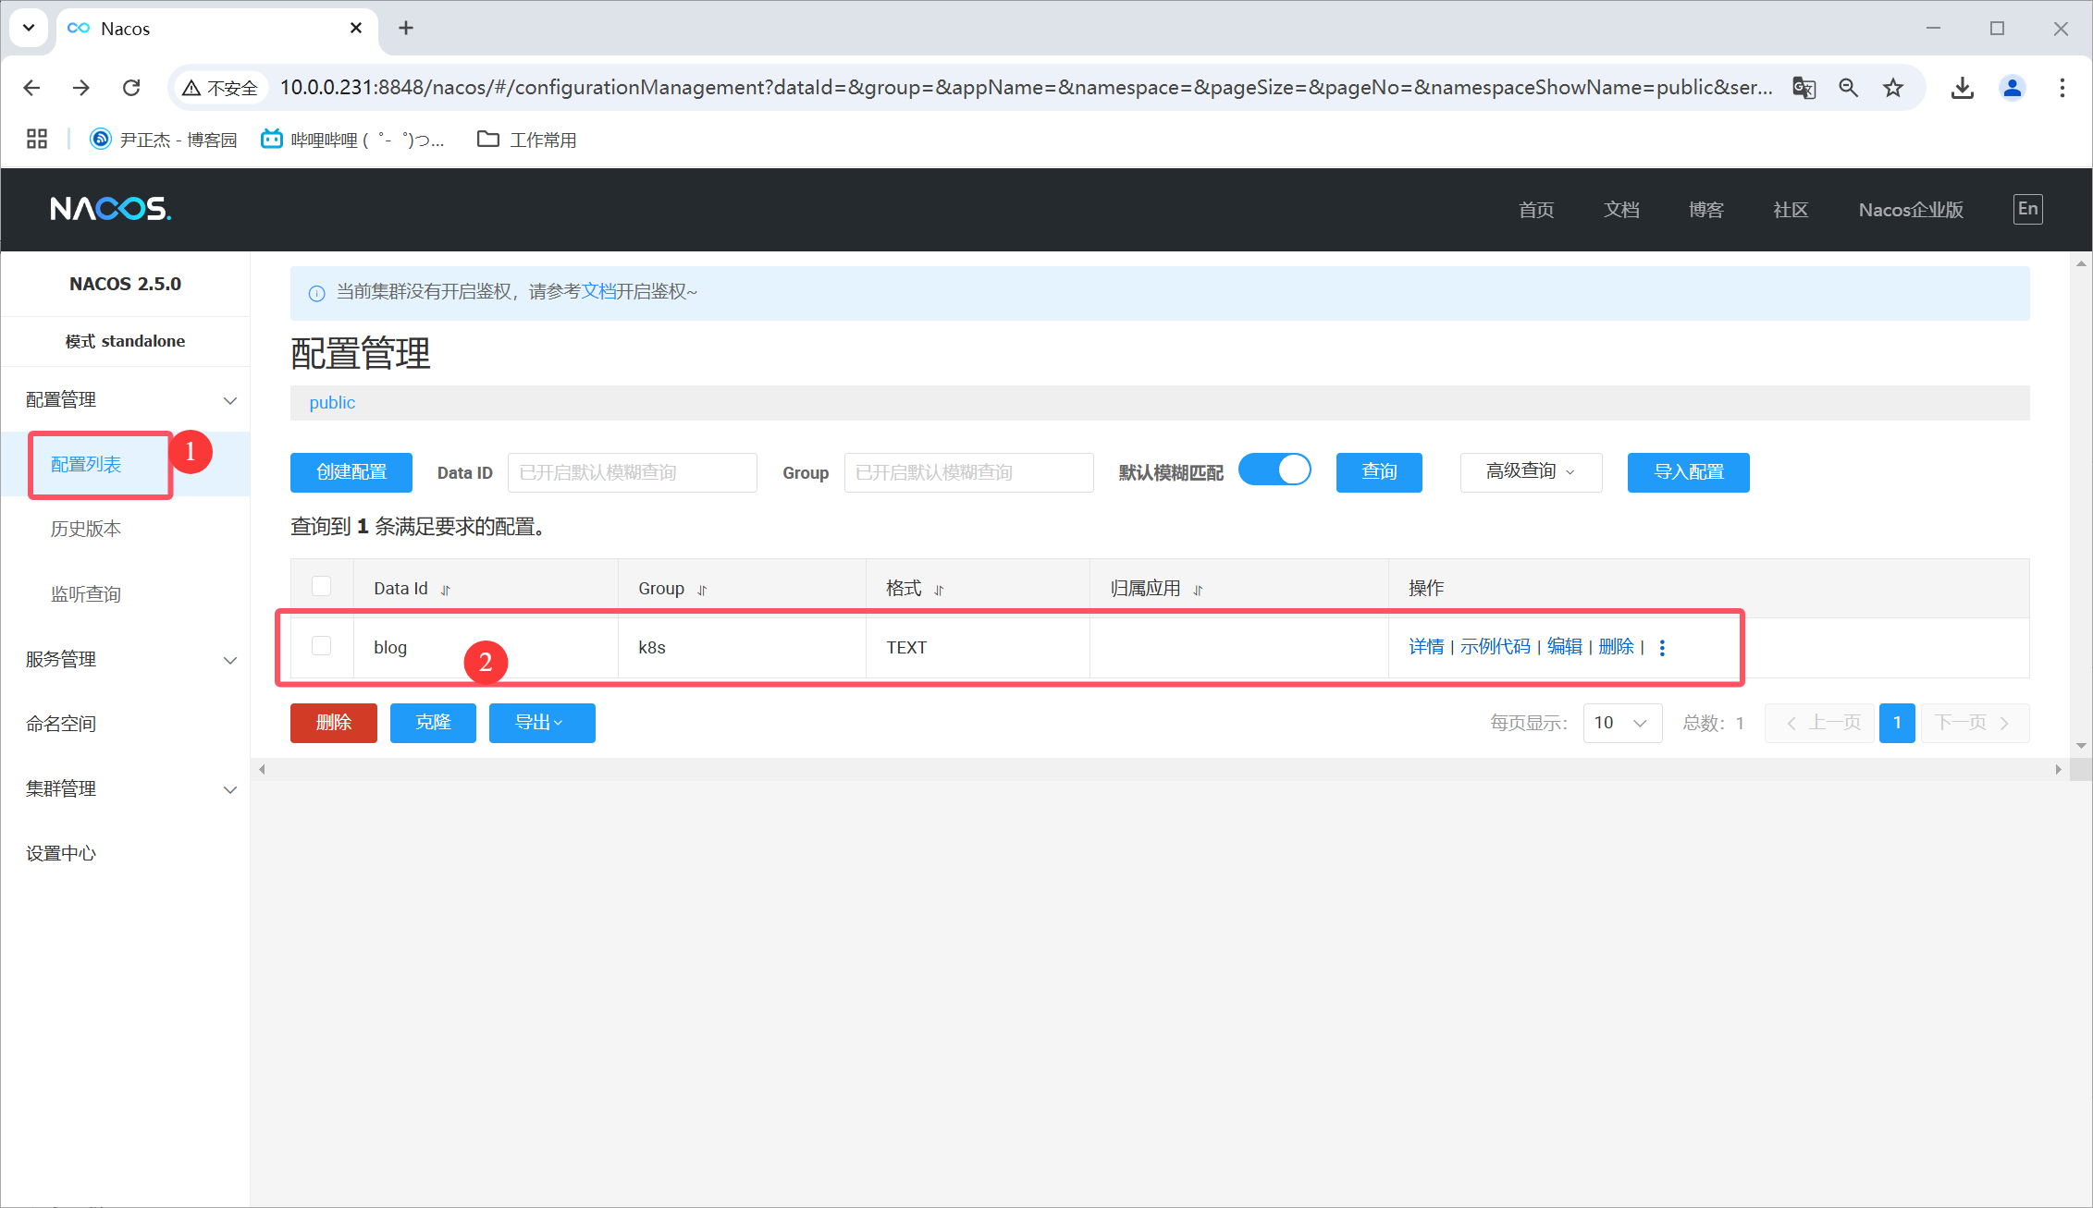Sort table by Group column icon
This screenshot has width=2093, height=1208.
coord(702,590)
